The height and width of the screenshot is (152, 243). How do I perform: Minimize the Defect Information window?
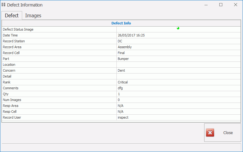(x=206, y=5)
